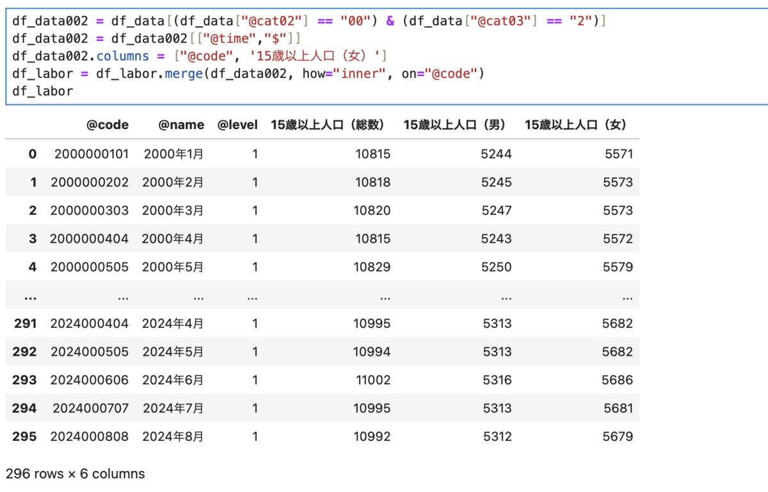Select cell '2000000505'
Screen dimensions: 768x492
[90, 267]
